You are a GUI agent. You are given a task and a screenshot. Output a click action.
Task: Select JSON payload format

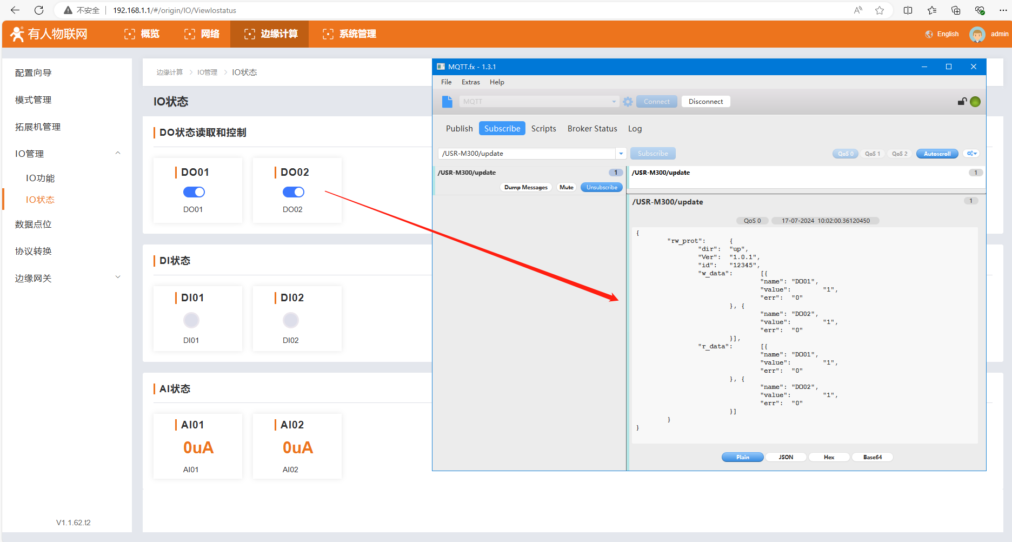pos(785,457)
